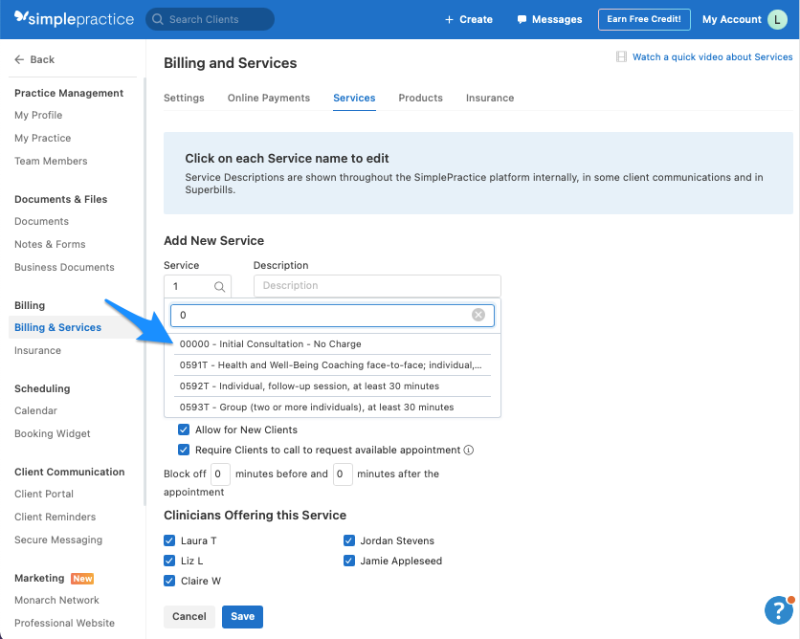Click the Earn Free Credit button

644,18
